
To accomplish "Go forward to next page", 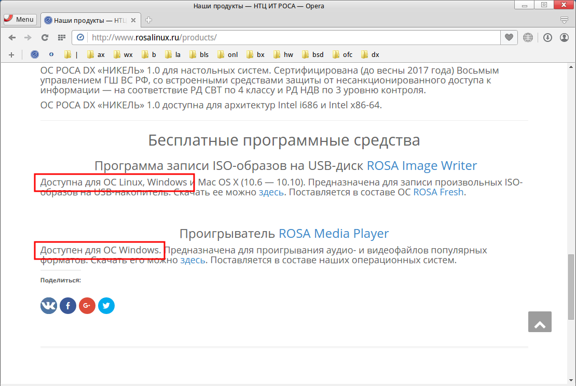I will coord(28,37).
